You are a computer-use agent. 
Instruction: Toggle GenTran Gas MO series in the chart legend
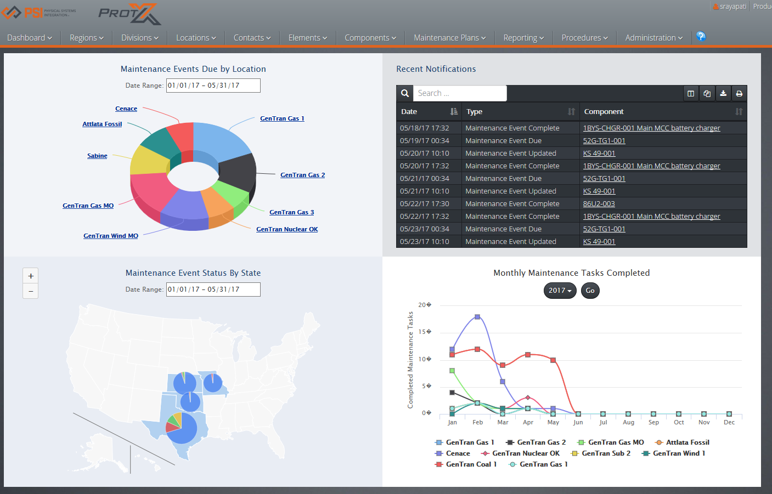[610, 442]
